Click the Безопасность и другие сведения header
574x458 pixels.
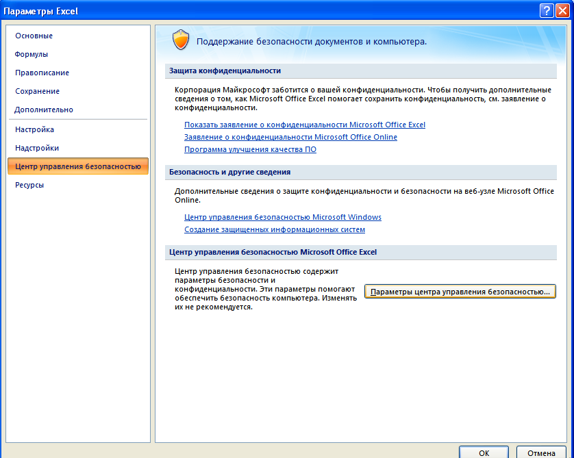(360, 173)
